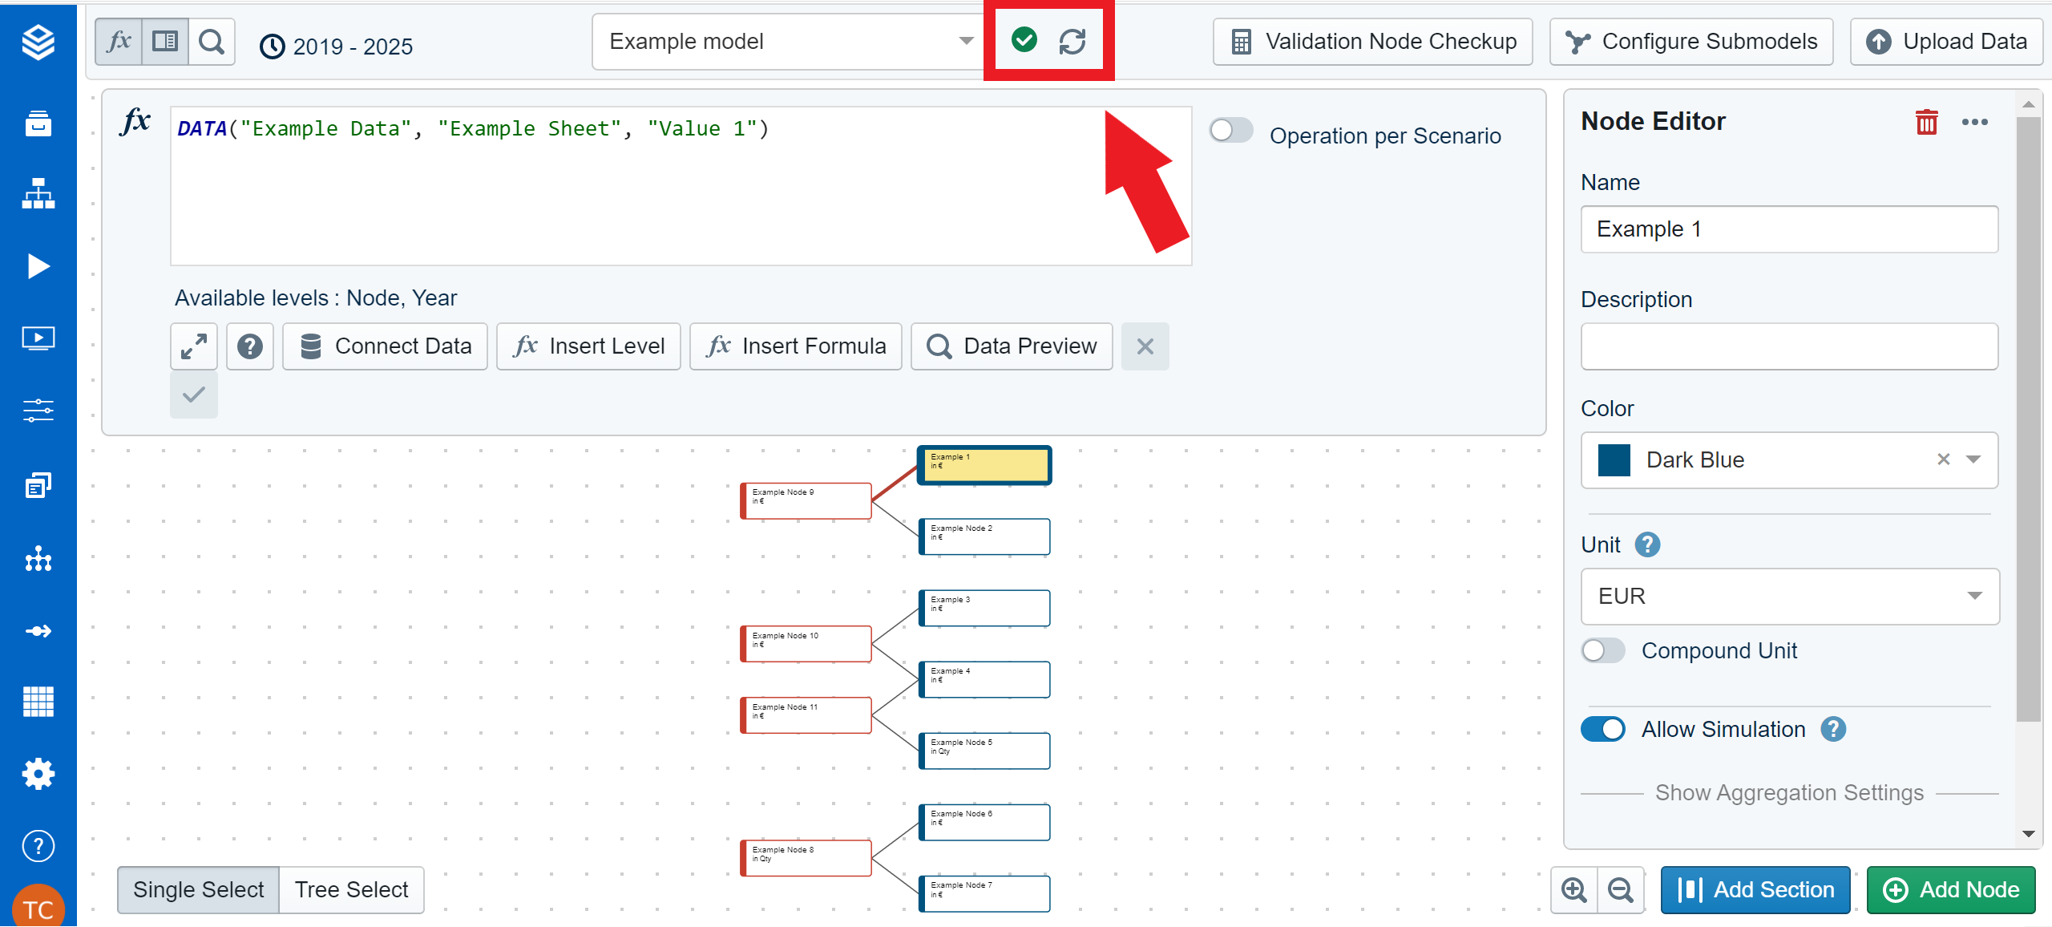Open the three-dot node options menu
The image size is (2052, 927).
click(1974, 122)
